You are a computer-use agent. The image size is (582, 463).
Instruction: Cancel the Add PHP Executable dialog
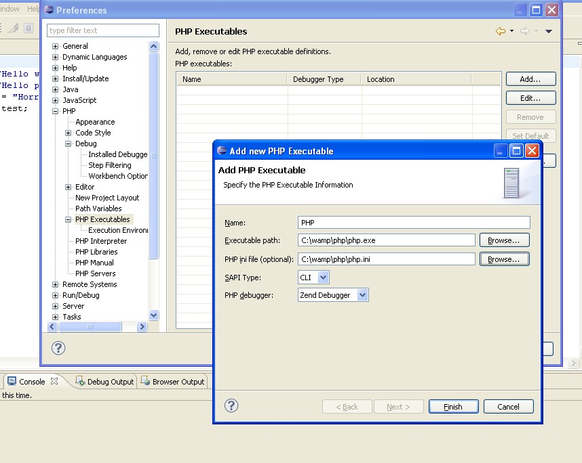point(508,407)
